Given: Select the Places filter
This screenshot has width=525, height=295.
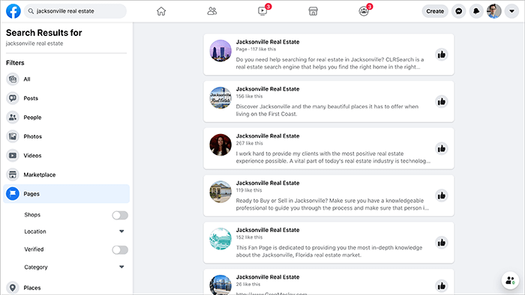Looking at the screenshot, I should click(x=66, y=288).
